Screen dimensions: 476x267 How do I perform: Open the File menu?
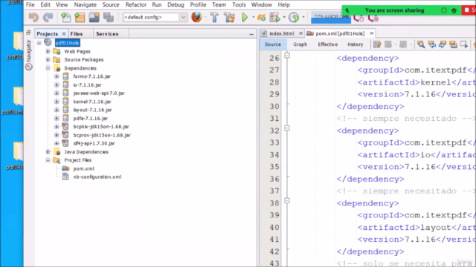pyautogui.click(x=30, y=4)
